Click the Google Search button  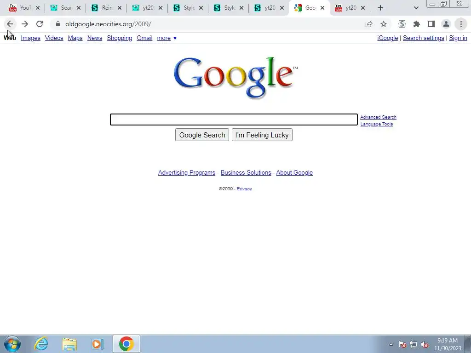click(x=202, y=135)
